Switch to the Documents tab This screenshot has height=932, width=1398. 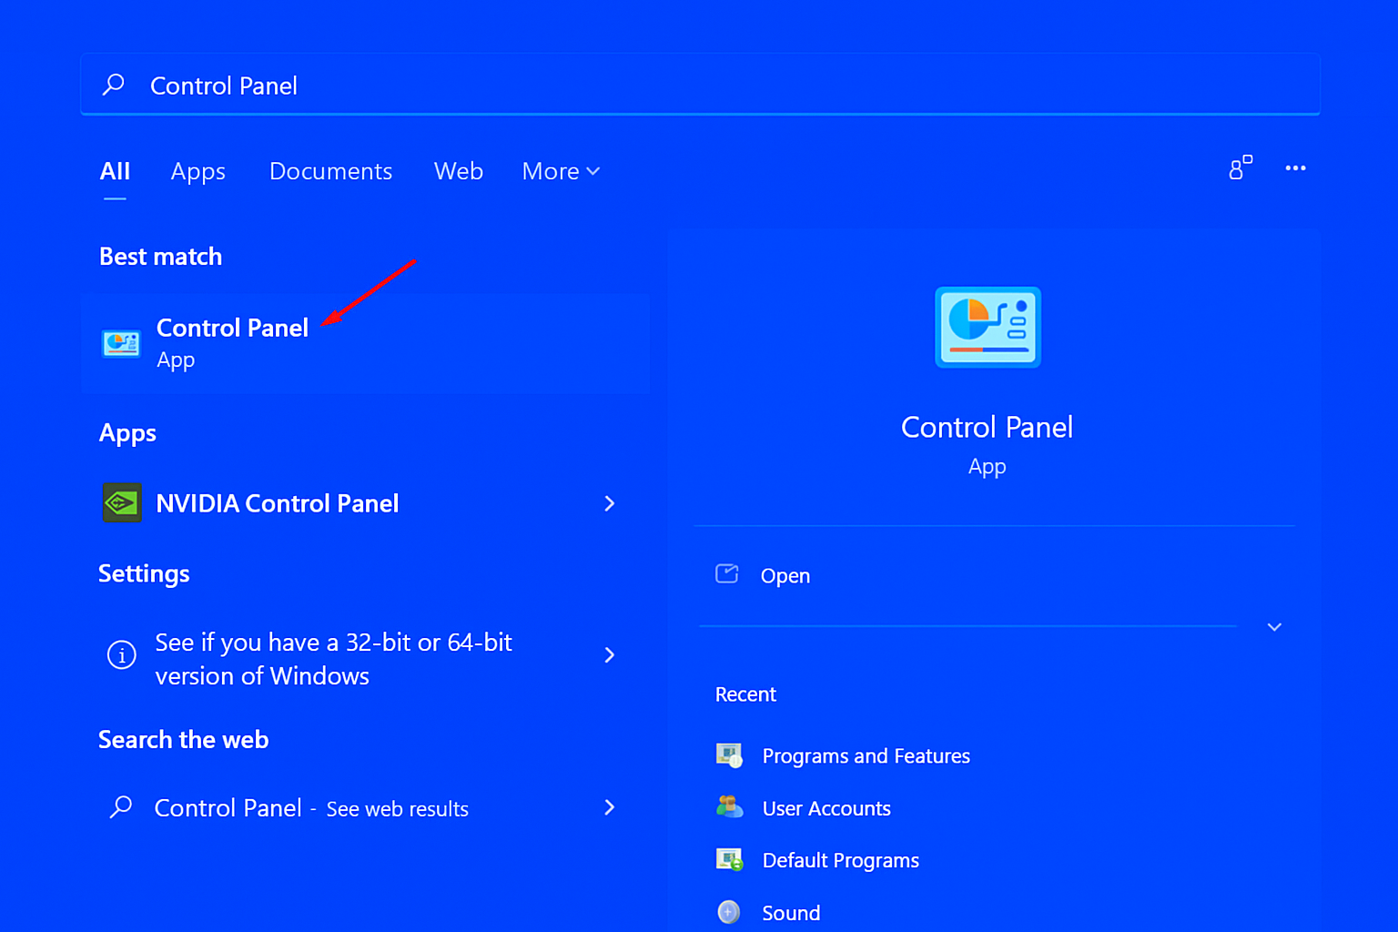tap(330, 171)
